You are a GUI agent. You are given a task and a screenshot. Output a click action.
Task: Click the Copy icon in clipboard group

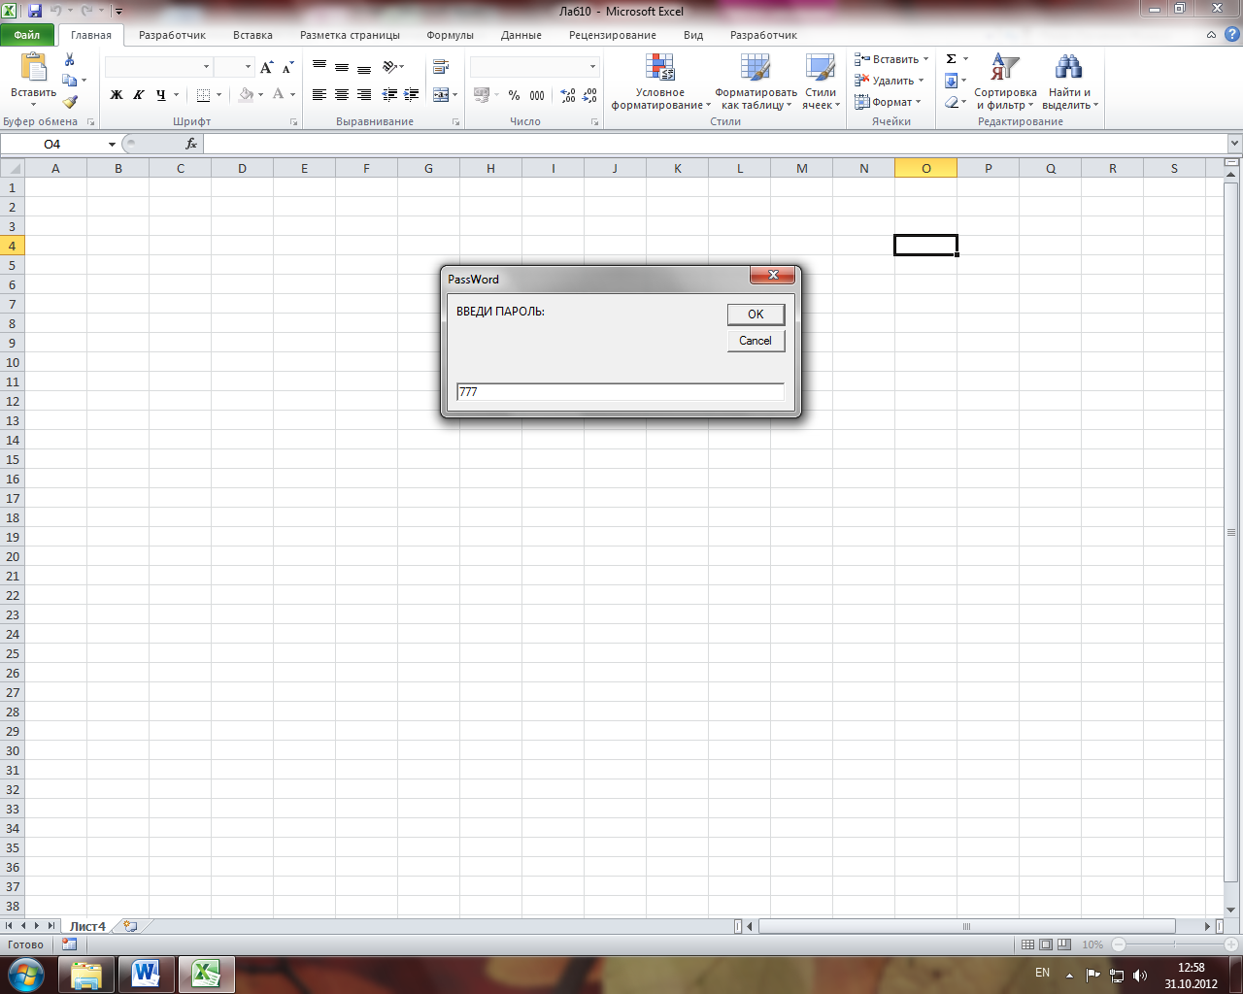70,81
